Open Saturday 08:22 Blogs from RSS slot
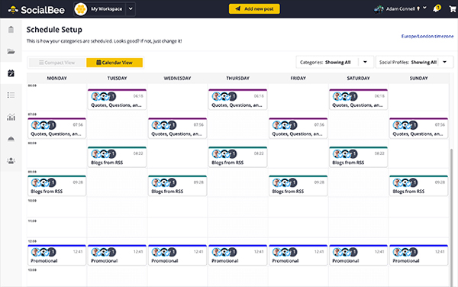This screenshot has height=287, width=458. [x=359, y=157]
